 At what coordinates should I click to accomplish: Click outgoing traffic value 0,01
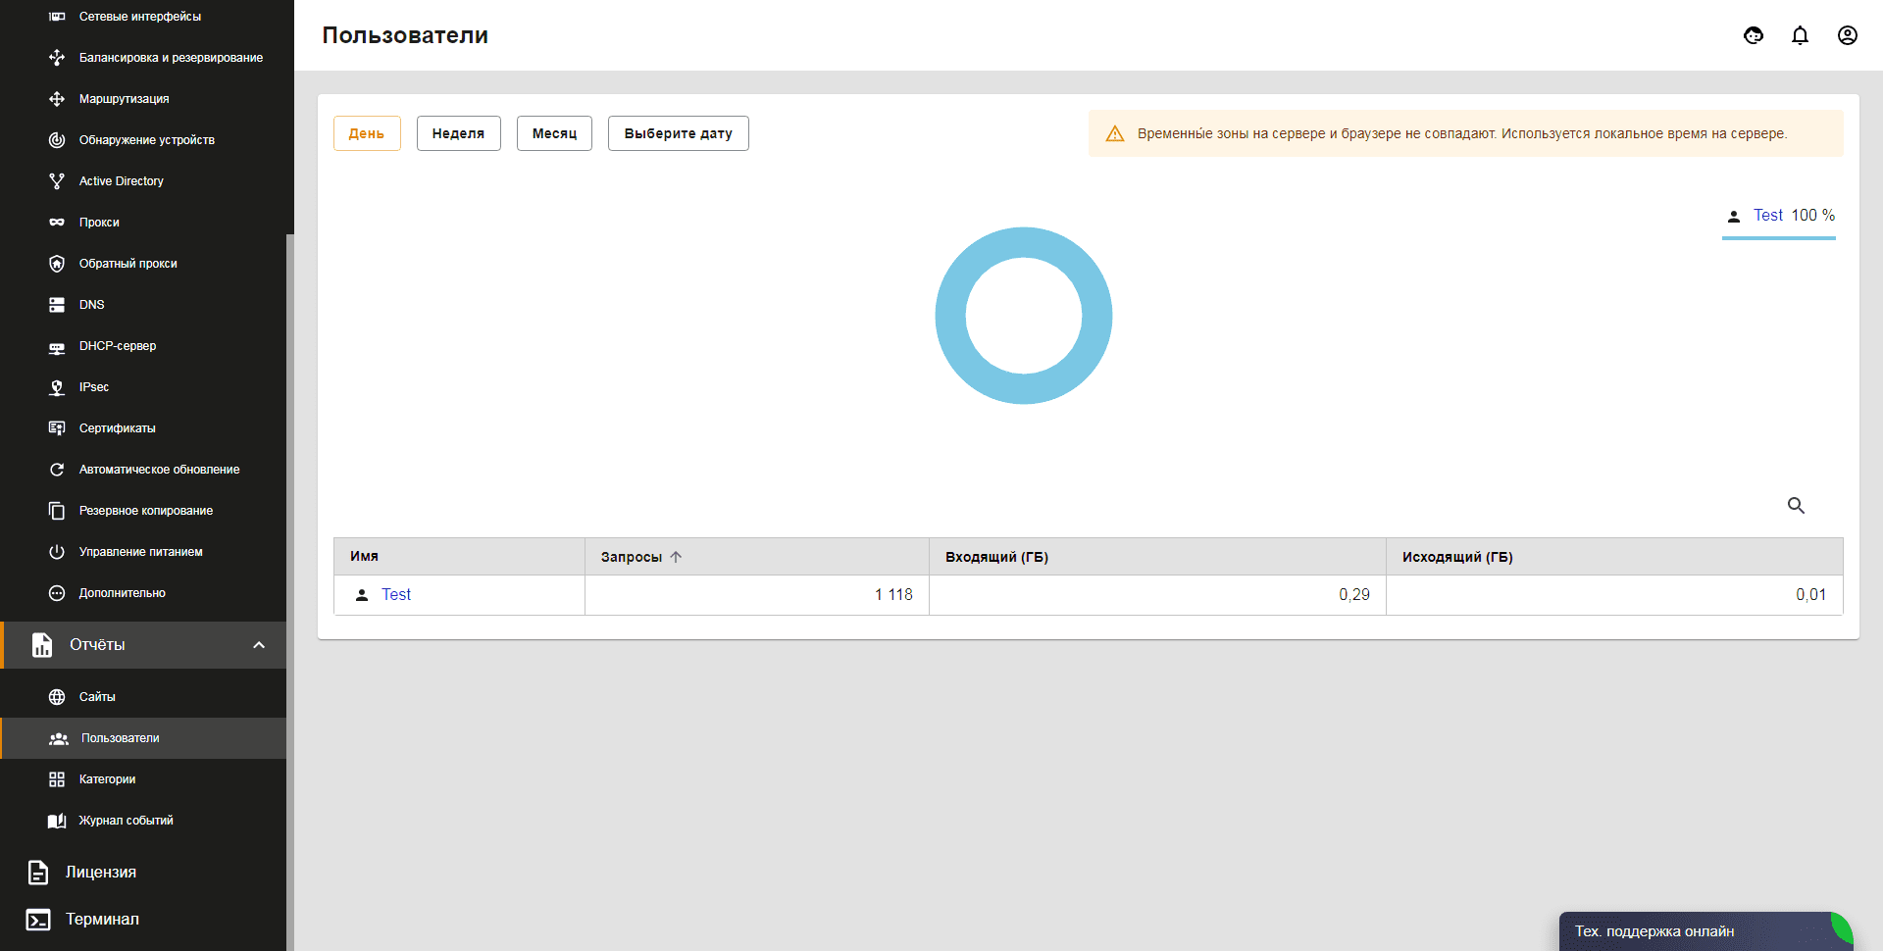point(1811,595)
